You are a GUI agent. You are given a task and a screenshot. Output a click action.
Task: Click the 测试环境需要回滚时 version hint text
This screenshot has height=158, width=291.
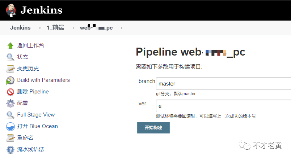click(x=206, y=116)
